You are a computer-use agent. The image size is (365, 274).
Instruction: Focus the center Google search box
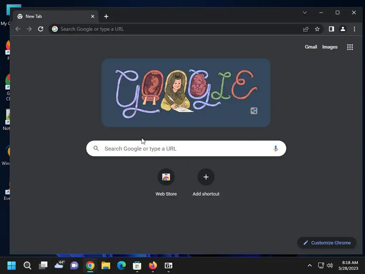pos(186,148)
